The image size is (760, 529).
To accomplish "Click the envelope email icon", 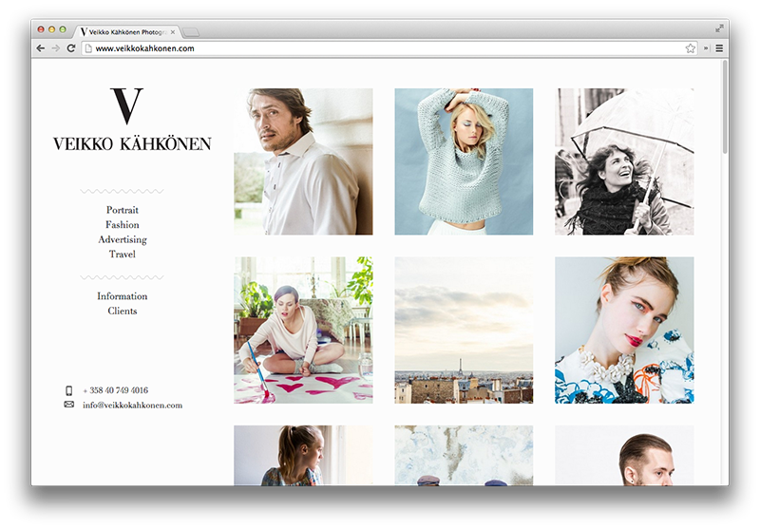I will click(x=68, y=405).
